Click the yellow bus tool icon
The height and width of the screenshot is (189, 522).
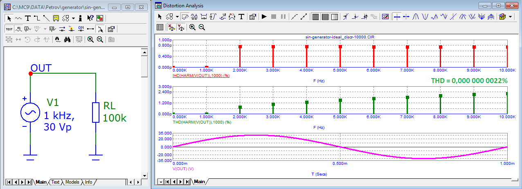pos(56,18)
